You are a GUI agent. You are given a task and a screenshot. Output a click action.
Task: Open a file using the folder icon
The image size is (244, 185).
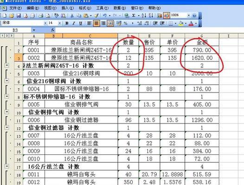click(x=12, y=16)
